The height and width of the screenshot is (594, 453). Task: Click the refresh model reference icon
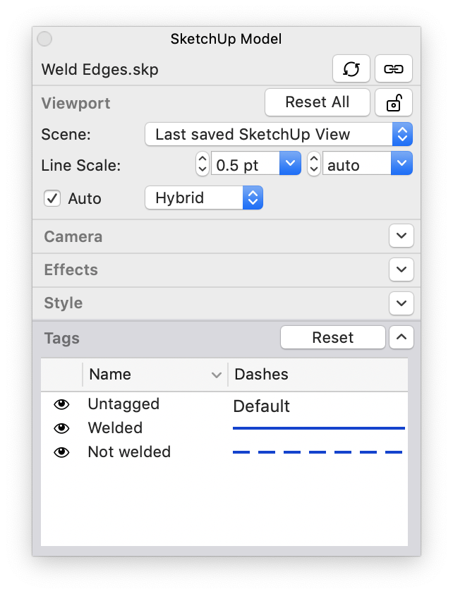click(351, 69)
